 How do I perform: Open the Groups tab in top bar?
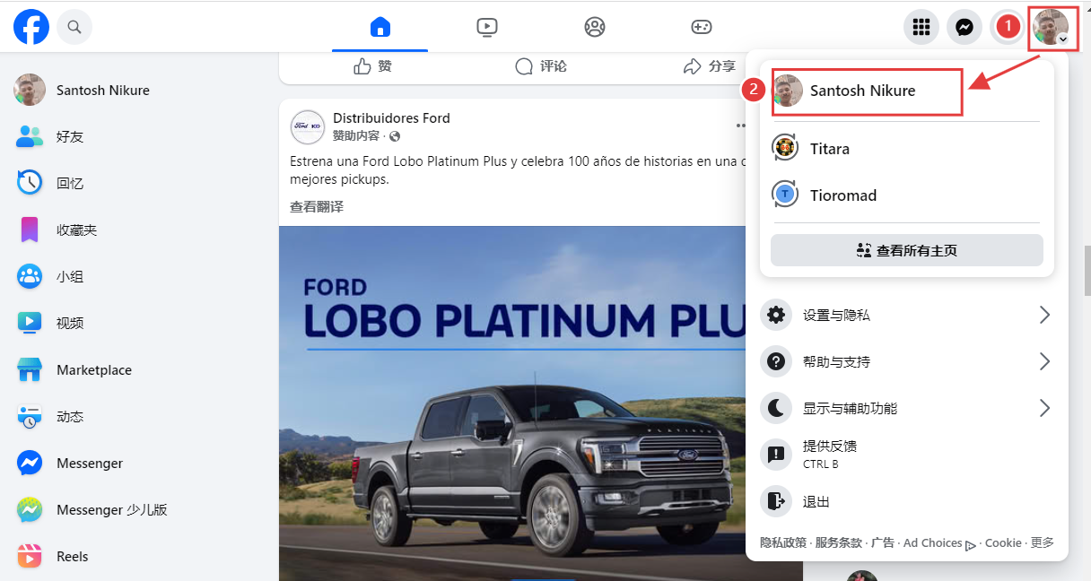594,27
